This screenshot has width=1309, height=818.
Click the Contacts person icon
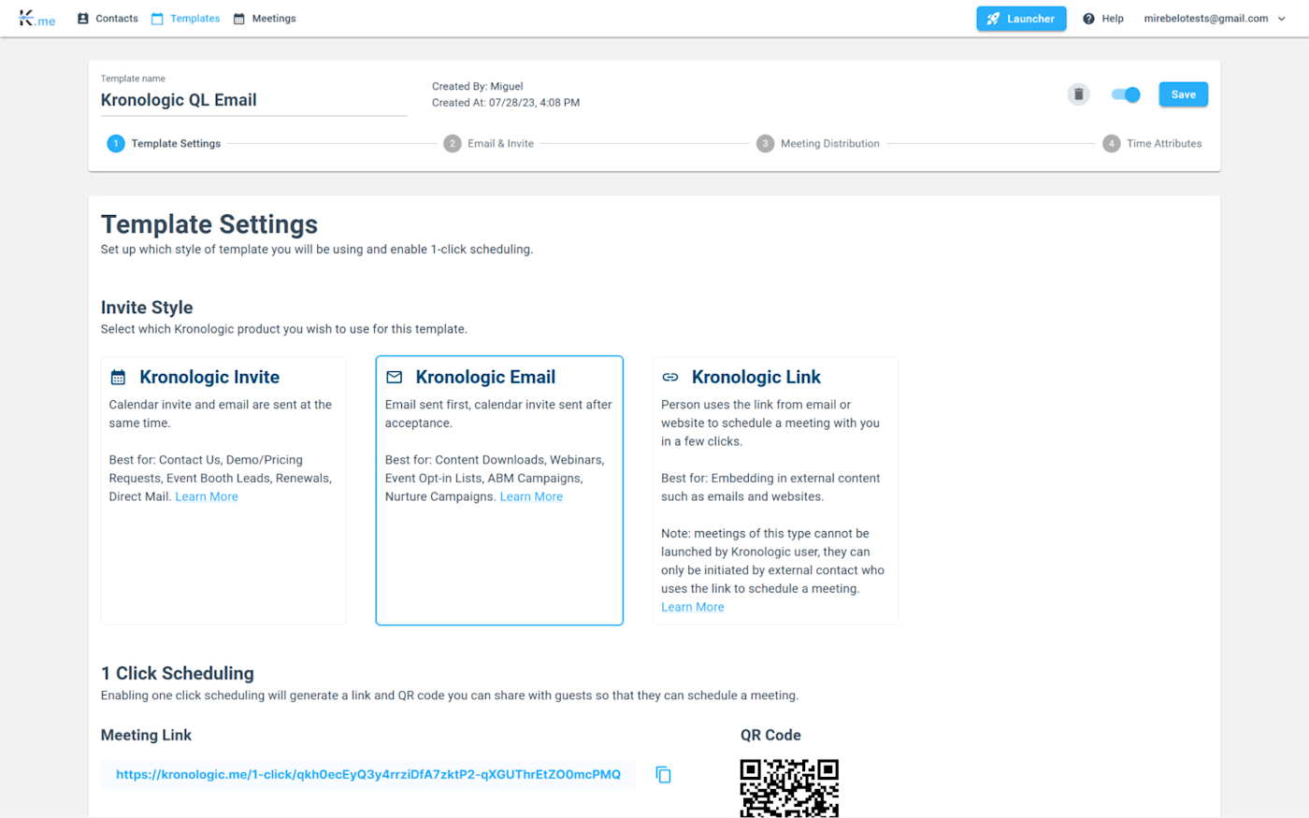coord(83,19)
